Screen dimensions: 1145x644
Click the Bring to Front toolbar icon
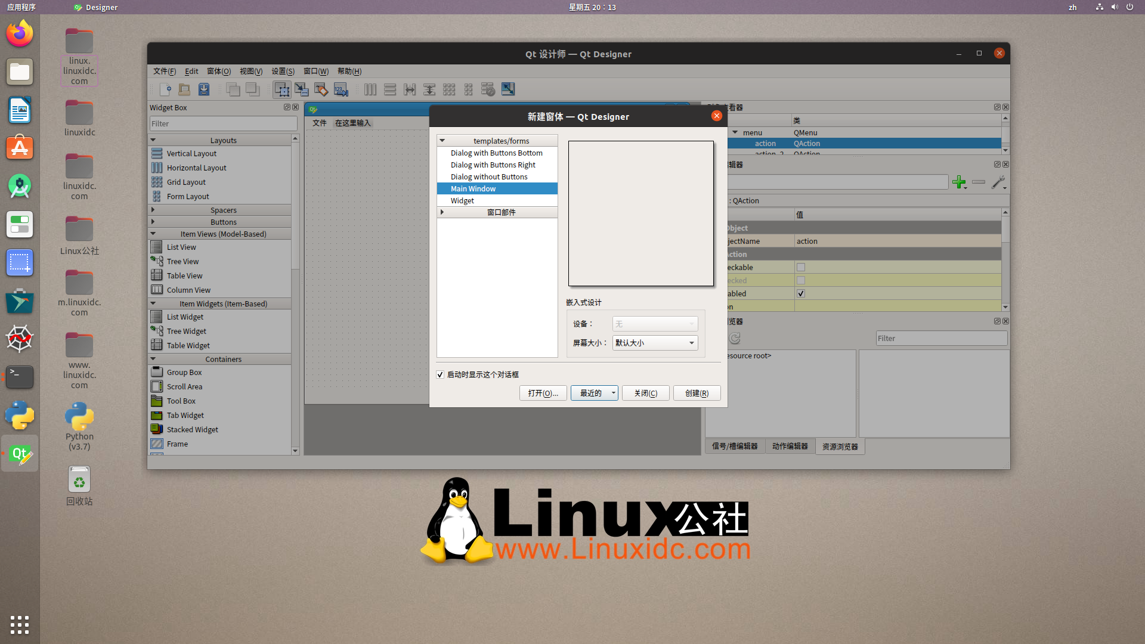tap(253, 89)
